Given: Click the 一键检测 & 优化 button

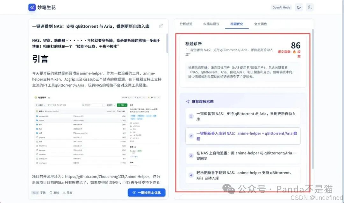Looking at the screenshot, I should (147, 193).
